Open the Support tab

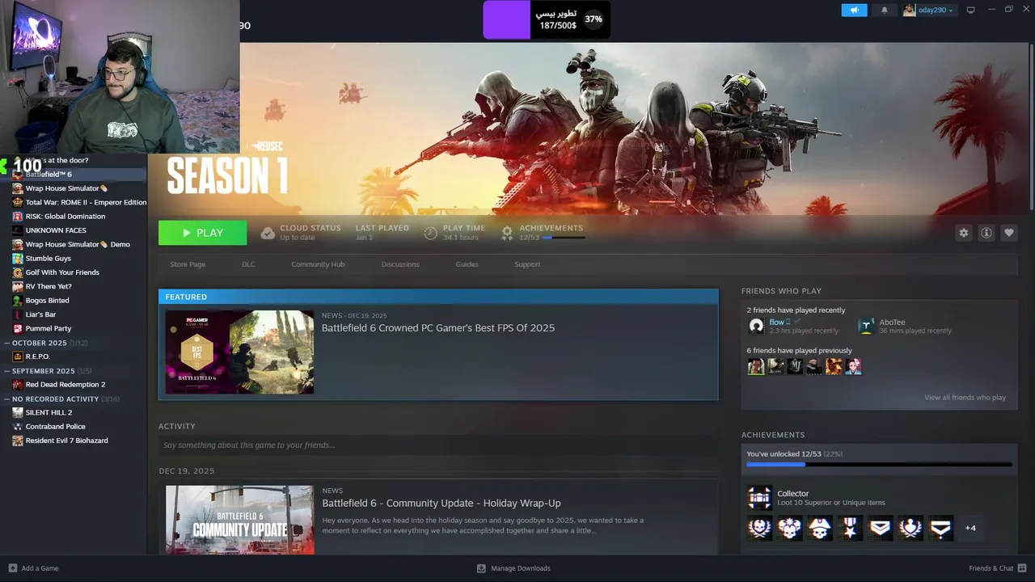pyautogui.click(x=527, y=264)
